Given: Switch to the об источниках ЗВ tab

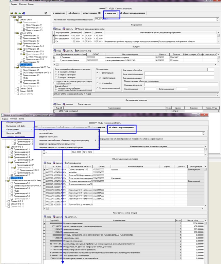Looking at the screenshot, I should click(92, 13).
